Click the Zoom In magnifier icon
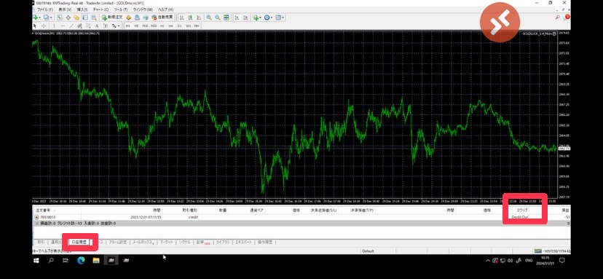 (209, 17)
